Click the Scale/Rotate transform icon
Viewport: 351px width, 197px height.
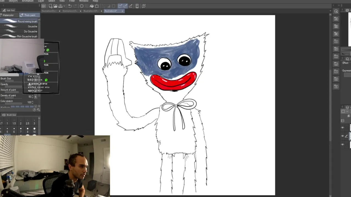click(x=97, y=6)
